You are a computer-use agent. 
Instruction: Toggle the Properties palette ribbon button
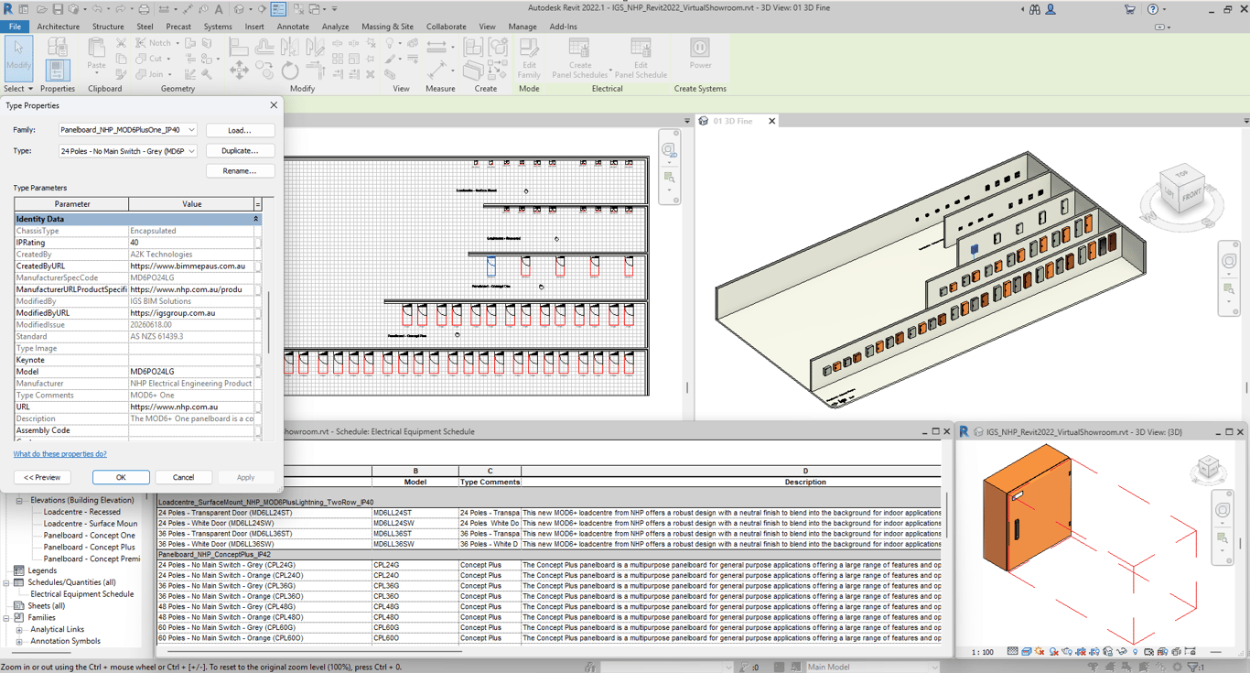click(x=57, y=70)
